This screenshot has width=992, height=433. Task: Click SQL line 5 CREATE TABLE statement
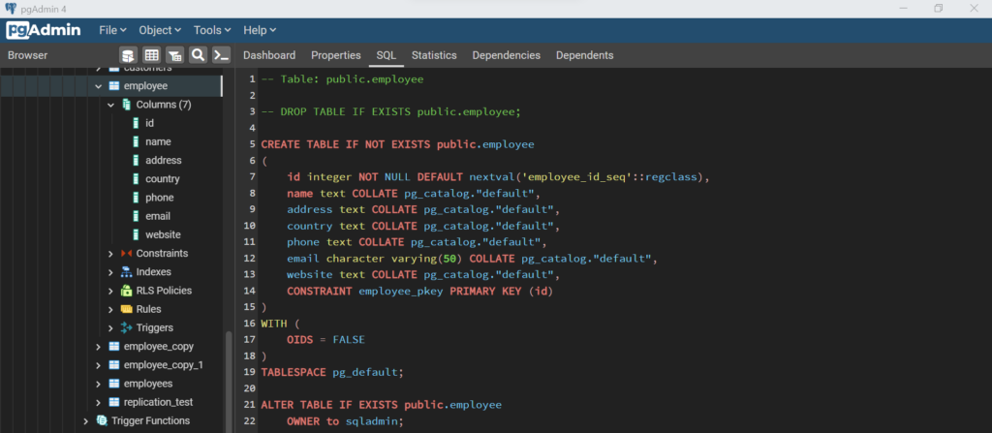click(x=397, y=144)
